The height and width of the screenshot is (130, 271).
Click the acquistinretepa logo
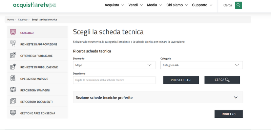[35, 5]
